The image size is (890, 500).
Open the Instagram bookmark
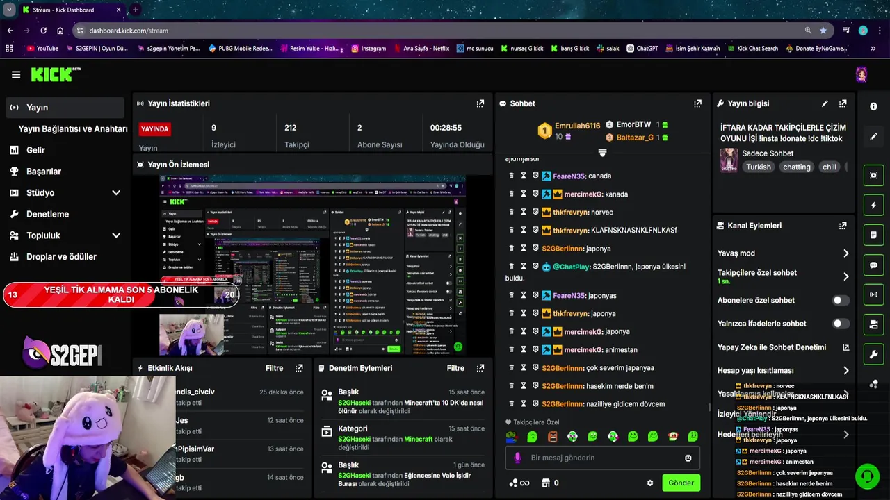[x=369, y=49]
